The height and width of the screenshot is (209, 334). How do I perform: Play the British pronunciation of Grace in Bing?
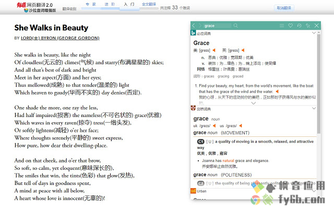[243, 50]
